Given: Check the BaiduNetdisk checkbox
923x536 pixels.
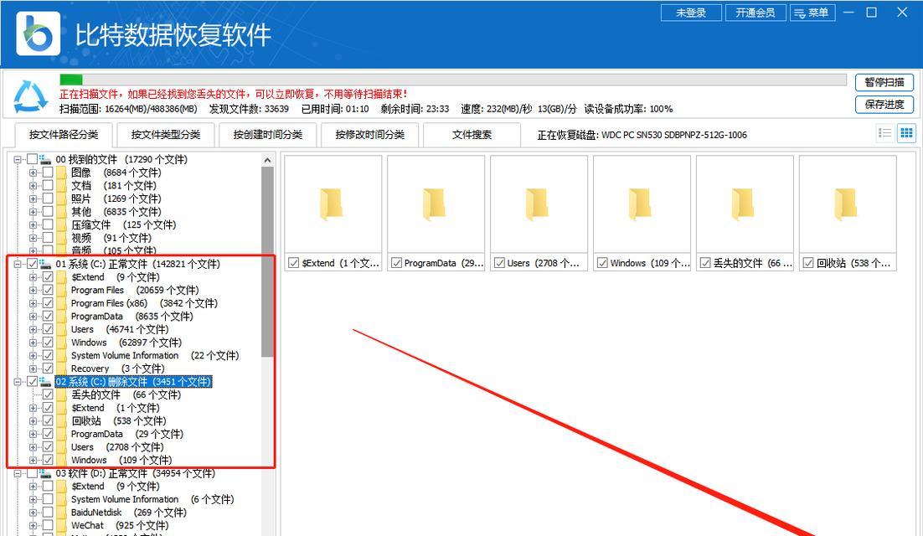Looking at the screenshot, I should click(48, 513).
